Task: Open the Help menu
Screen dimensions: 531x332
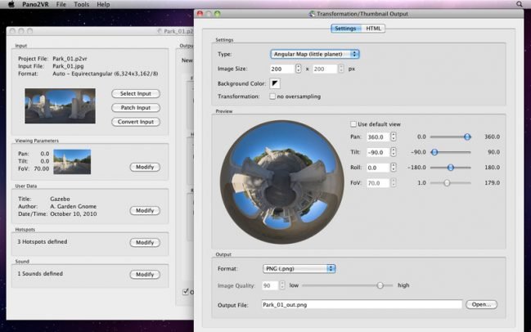Action: click(x=103, y=4)
